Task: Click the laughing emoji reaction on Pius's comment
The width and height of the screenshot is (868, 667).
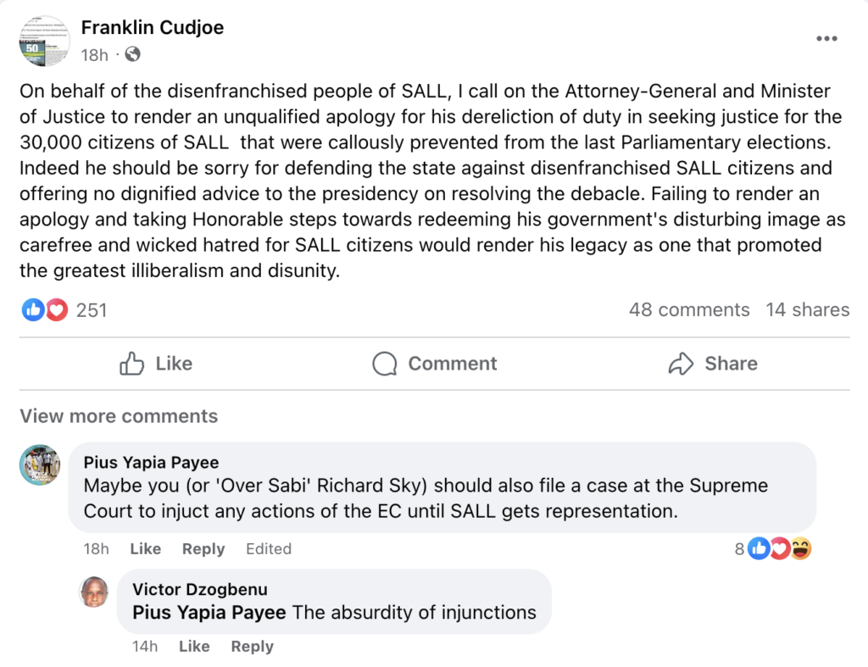Action: click(800, 549)
